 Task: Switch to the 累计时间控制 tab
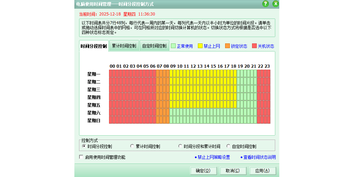pyautogui.click(x=124, y=46)
